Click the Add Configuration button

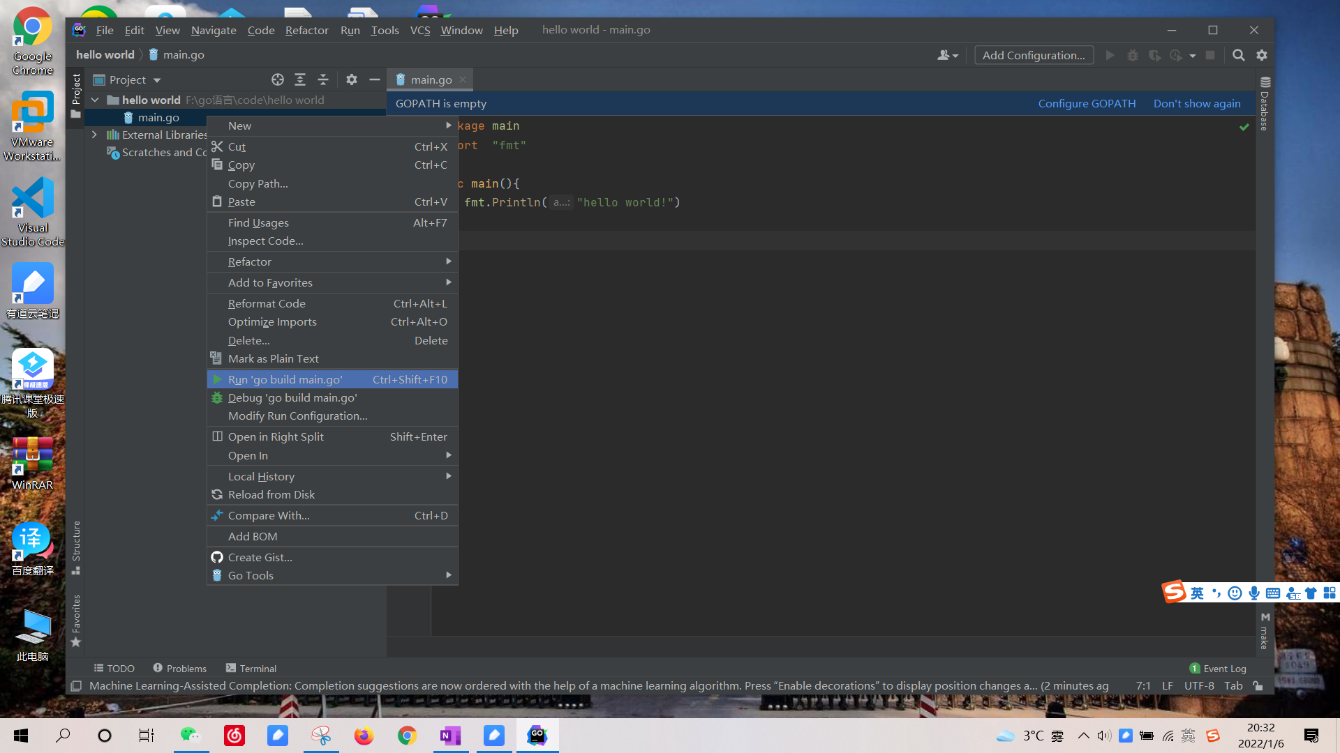coord(1034,55)
